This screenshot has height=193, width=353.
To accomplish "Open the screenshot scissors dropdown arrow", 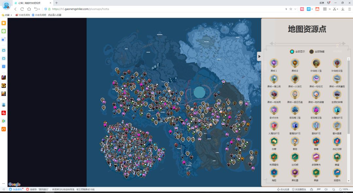I will tap(338, 9).
